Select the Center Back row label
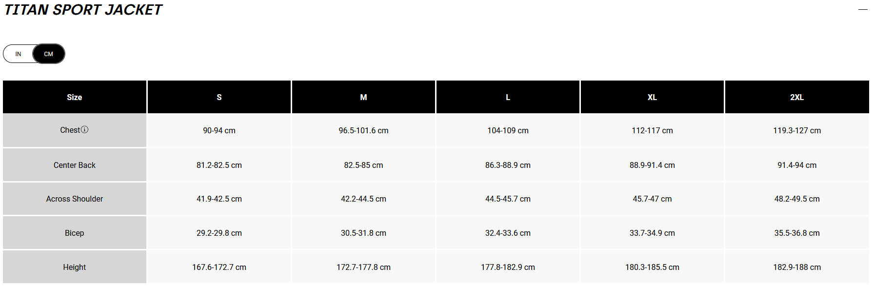Image resolution: width=874 pixels, height=288 pixels. click(x=75, y=165)
